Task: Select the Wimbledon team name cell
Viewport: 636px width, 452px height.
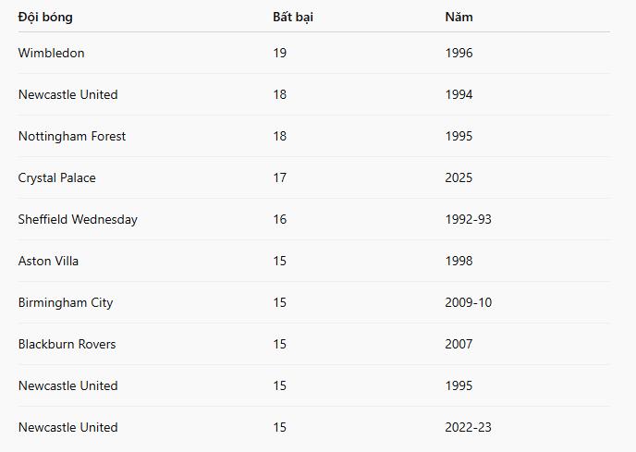Action: 51,53
